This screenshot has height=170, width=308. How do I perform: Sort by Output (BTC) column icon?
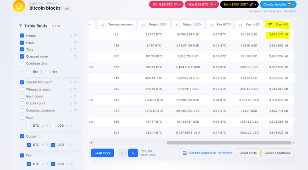143,25
